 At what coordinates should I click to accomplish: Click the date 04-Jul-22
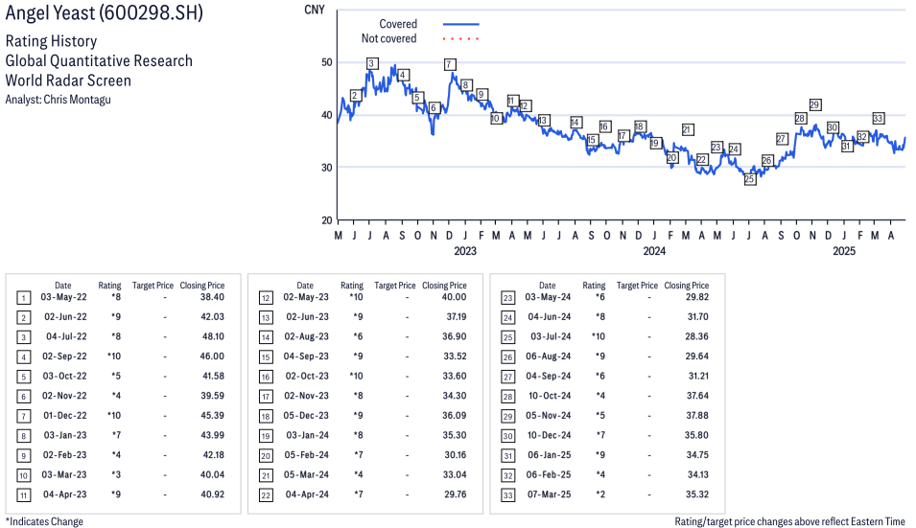(66, 336)
